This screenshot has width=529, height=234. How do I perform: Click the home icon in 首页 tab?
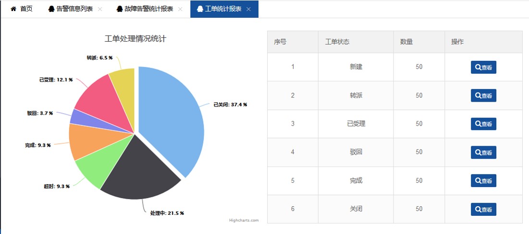point(13,9)
